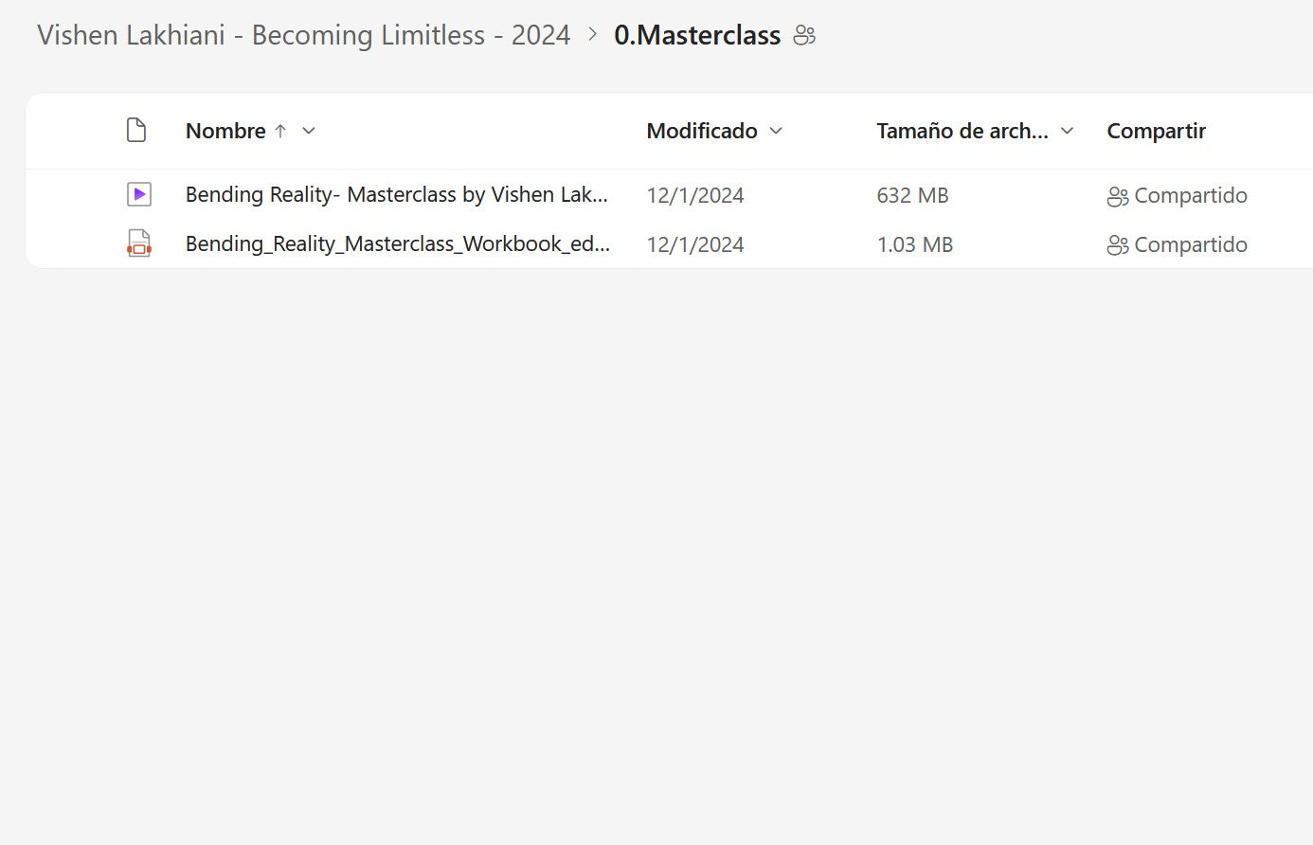This screenshot has width=1313, height=845.
Task: Click the Modificado column header label
Action: [702, 131]
